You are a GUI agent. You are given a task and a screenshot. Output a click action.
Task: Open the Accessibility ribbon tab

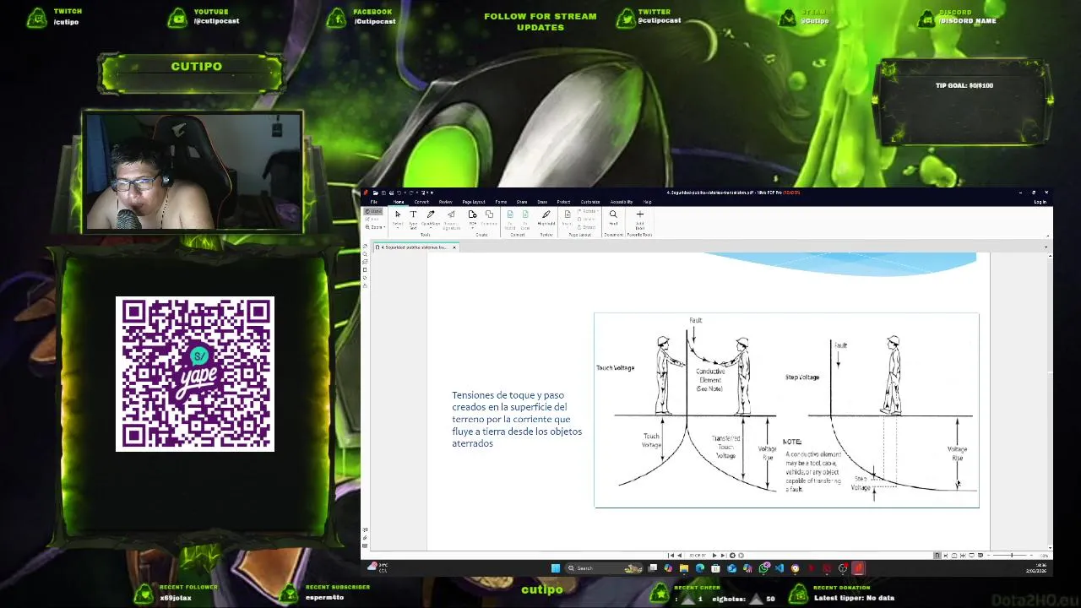tap(622, 202)
